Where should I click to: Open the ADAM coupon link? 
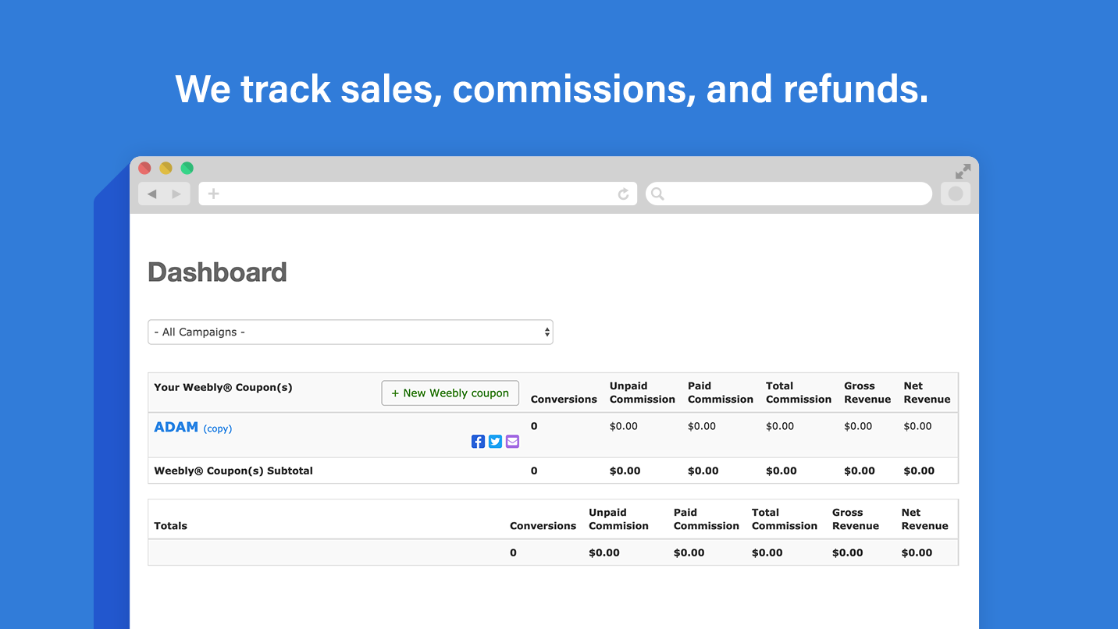coord(176,427)
